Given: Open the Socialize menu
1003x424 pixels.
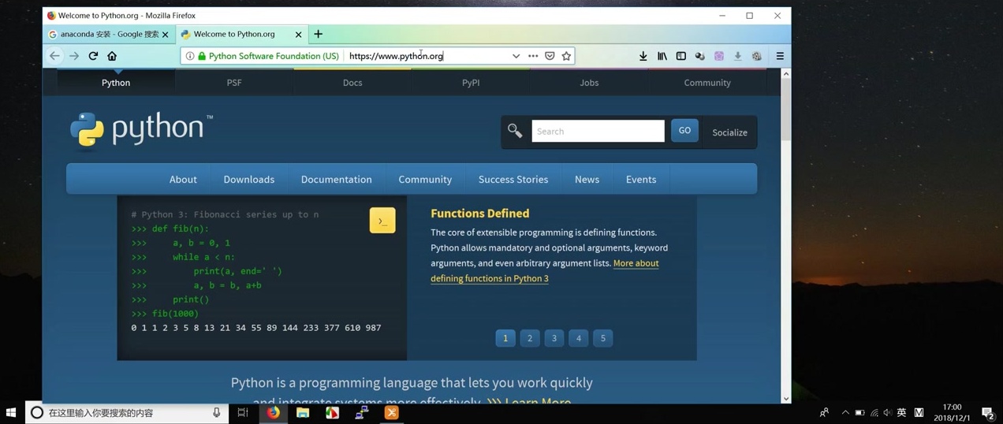Looking at the screenshot, I should point(729,132).
